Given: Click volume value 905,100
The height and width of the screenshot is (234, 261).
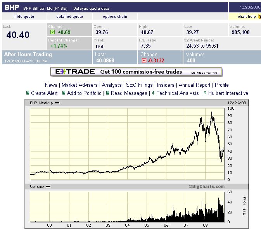Looking at the screenshot, I should coord(240,32).
